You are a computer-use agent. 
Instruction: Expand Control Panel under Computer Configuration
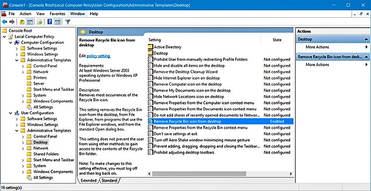[x=23, y=66]
